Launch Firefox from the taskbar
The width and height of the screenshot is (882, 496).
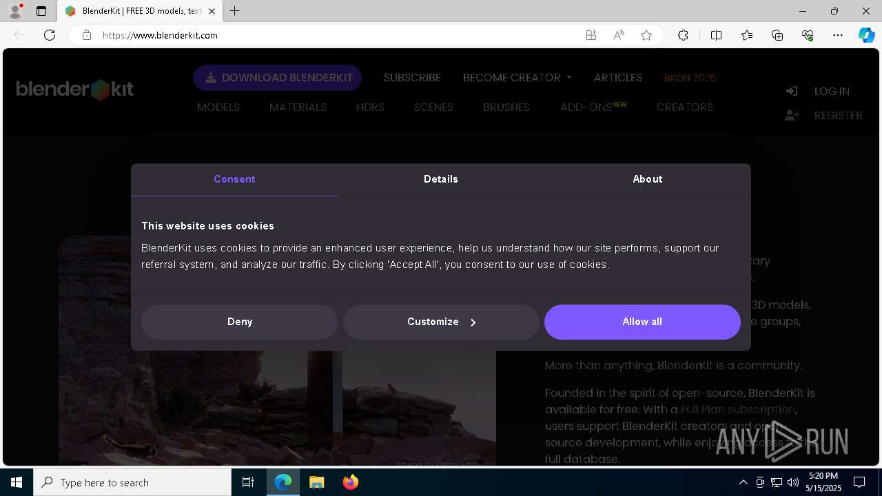click(x=350, y=482)
